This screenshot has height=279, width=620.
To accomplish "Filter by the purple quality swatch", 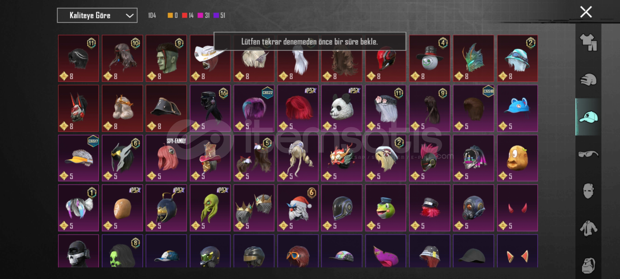I will click(216, 16).
